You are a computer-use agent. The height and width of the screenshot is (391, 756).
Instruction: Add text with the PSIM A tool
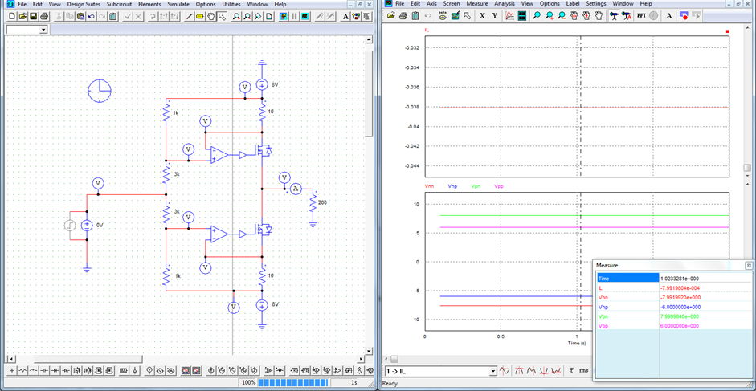[345, 16]
